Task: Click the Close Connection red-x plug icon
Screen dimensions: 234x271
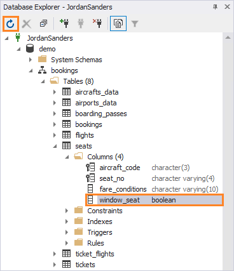Action: (97, 23)
